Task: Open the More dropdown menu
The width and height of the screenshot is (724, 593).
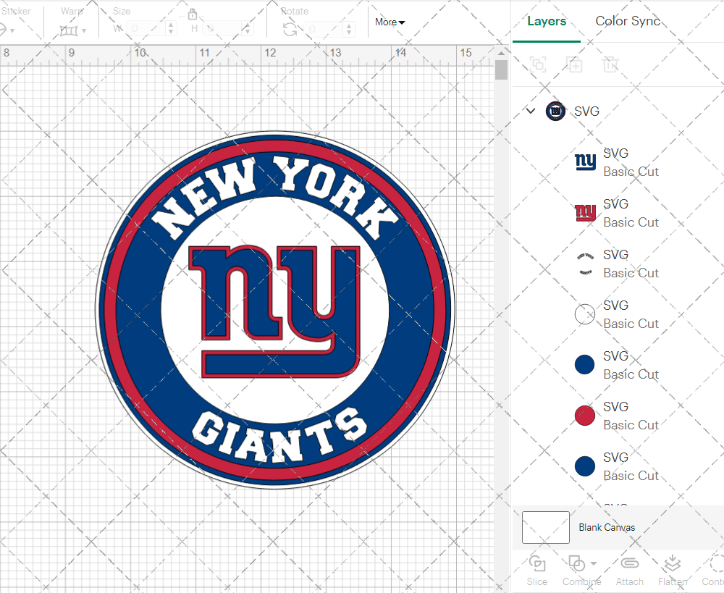Action: 390,22
